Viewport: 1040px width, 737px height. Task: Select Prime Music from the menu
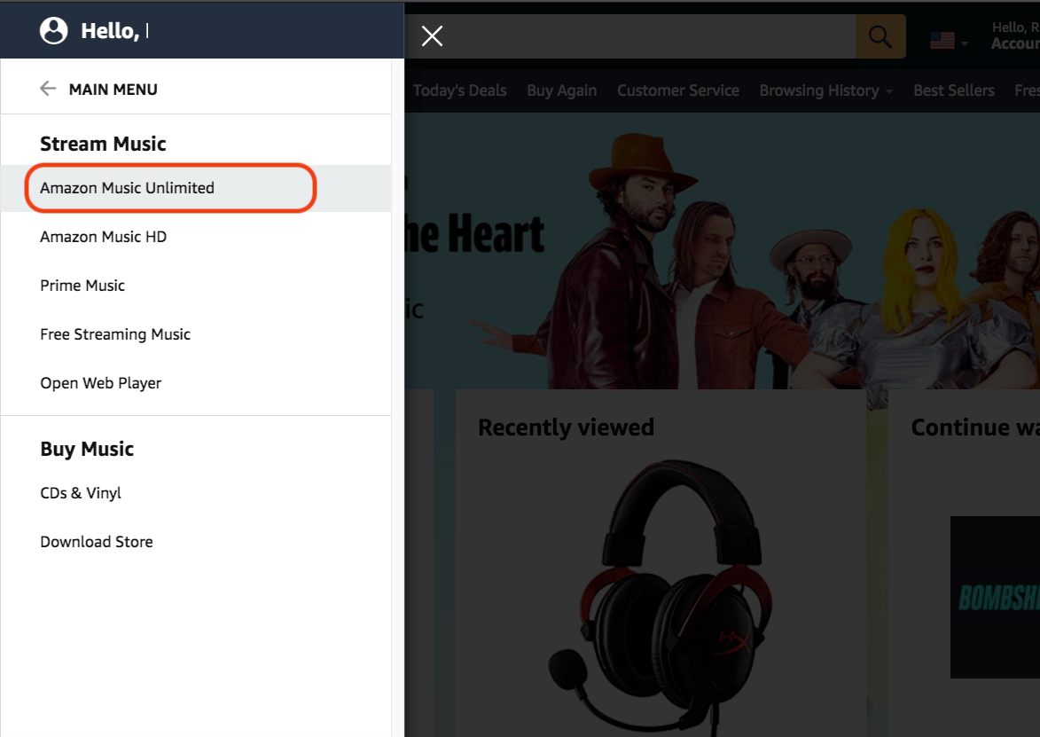point(82,286)
